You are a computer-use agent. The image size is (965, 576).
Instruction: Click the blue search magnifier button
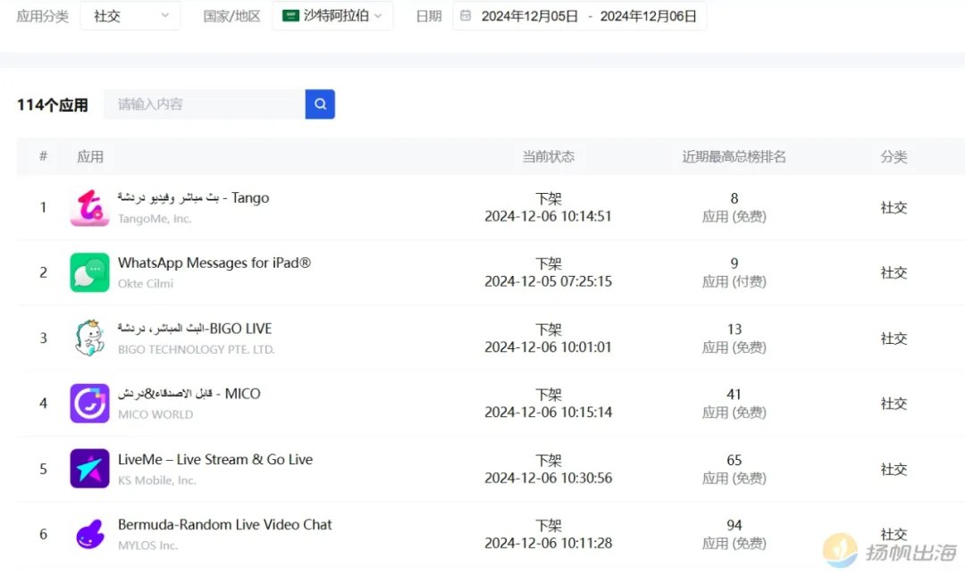(x=320, y=104)
